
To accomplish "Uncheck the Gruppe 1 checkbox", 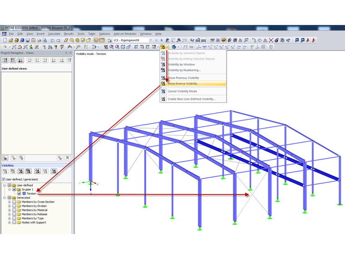I will (15, 189).
